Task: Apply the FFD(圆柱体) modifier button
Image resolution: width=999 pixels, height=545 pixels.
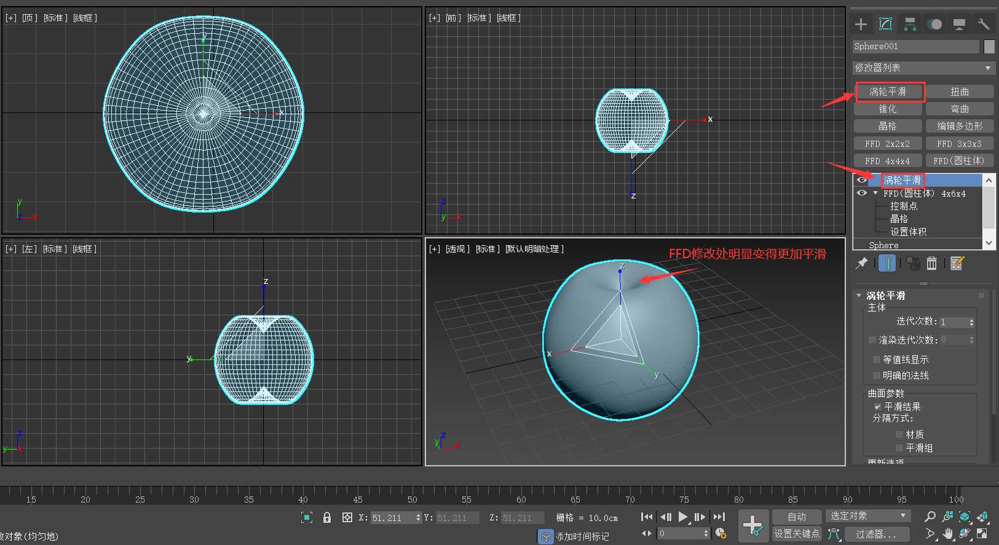Action: pyautogui.click(x=960, y=160)
